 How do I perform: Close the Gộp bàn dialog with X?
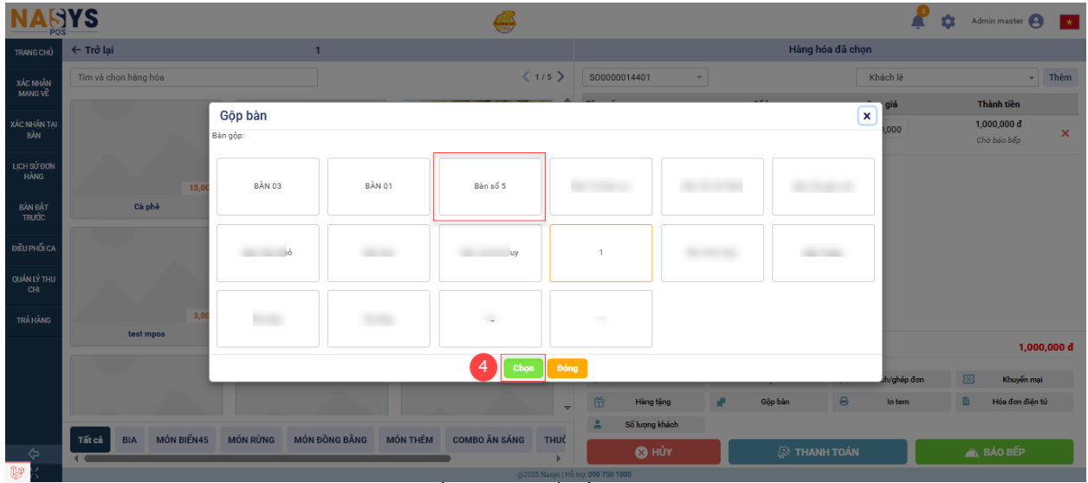[x=866, y=116]
